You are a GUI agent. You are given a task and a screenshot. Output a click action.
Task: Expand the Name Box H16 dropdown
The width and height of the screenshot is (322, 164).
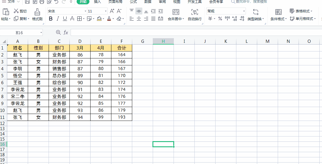(x=41, y=32)
